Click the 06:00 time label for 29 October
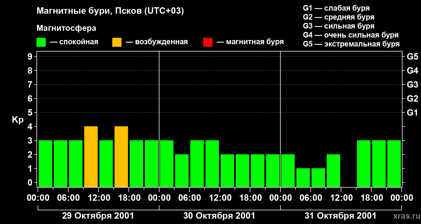The height and width of the screenshot is (224, 421). click(x=68, y=198)
